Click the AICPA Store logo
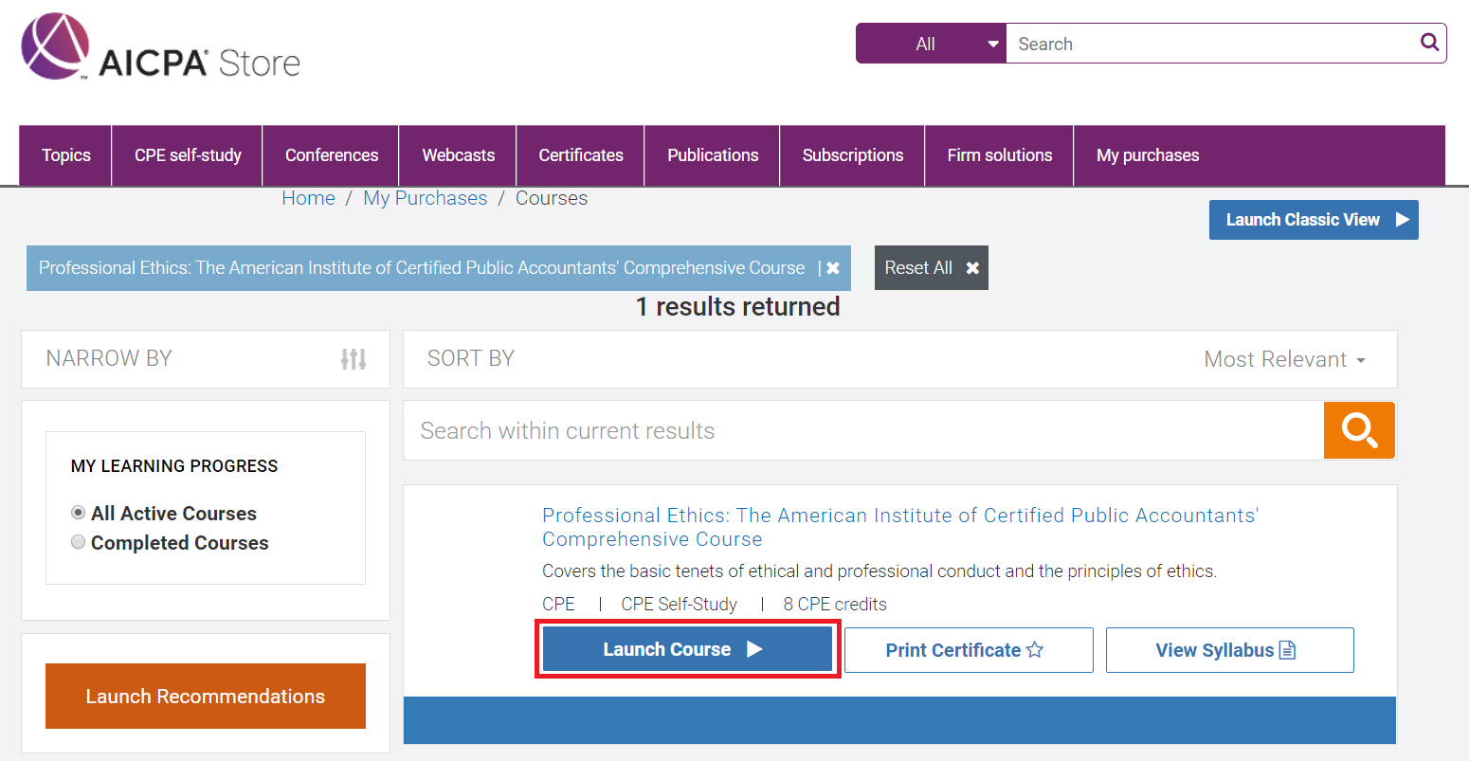The image size is (1469, 761). tap(160, 48)
